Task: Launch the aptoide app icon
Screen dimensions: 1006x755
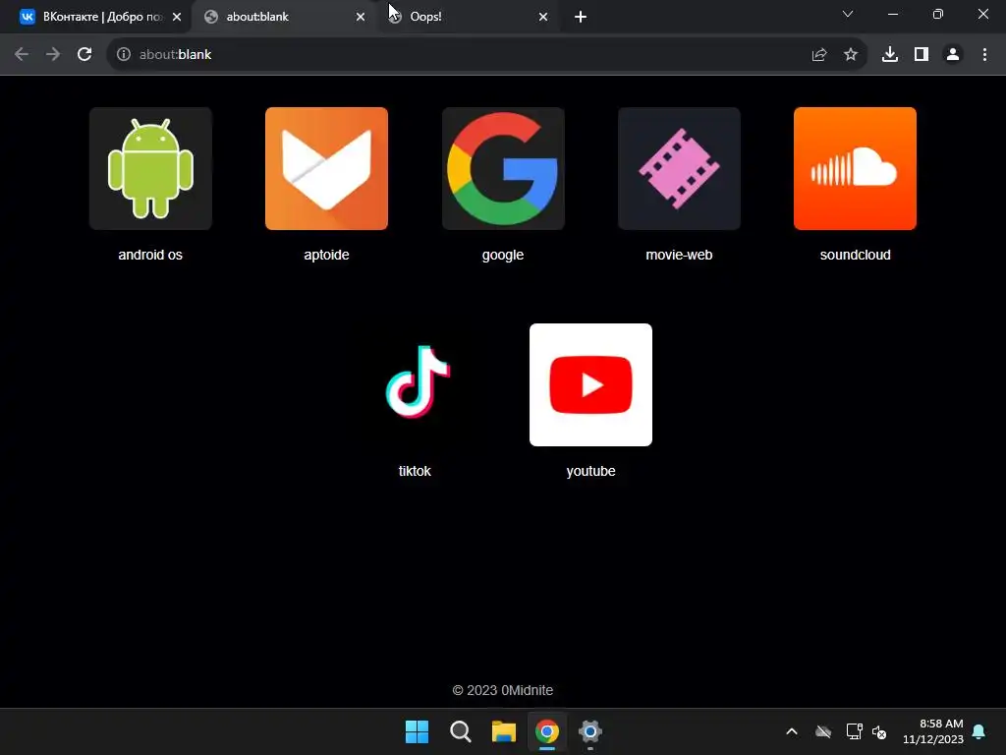Action: [326, 168]
